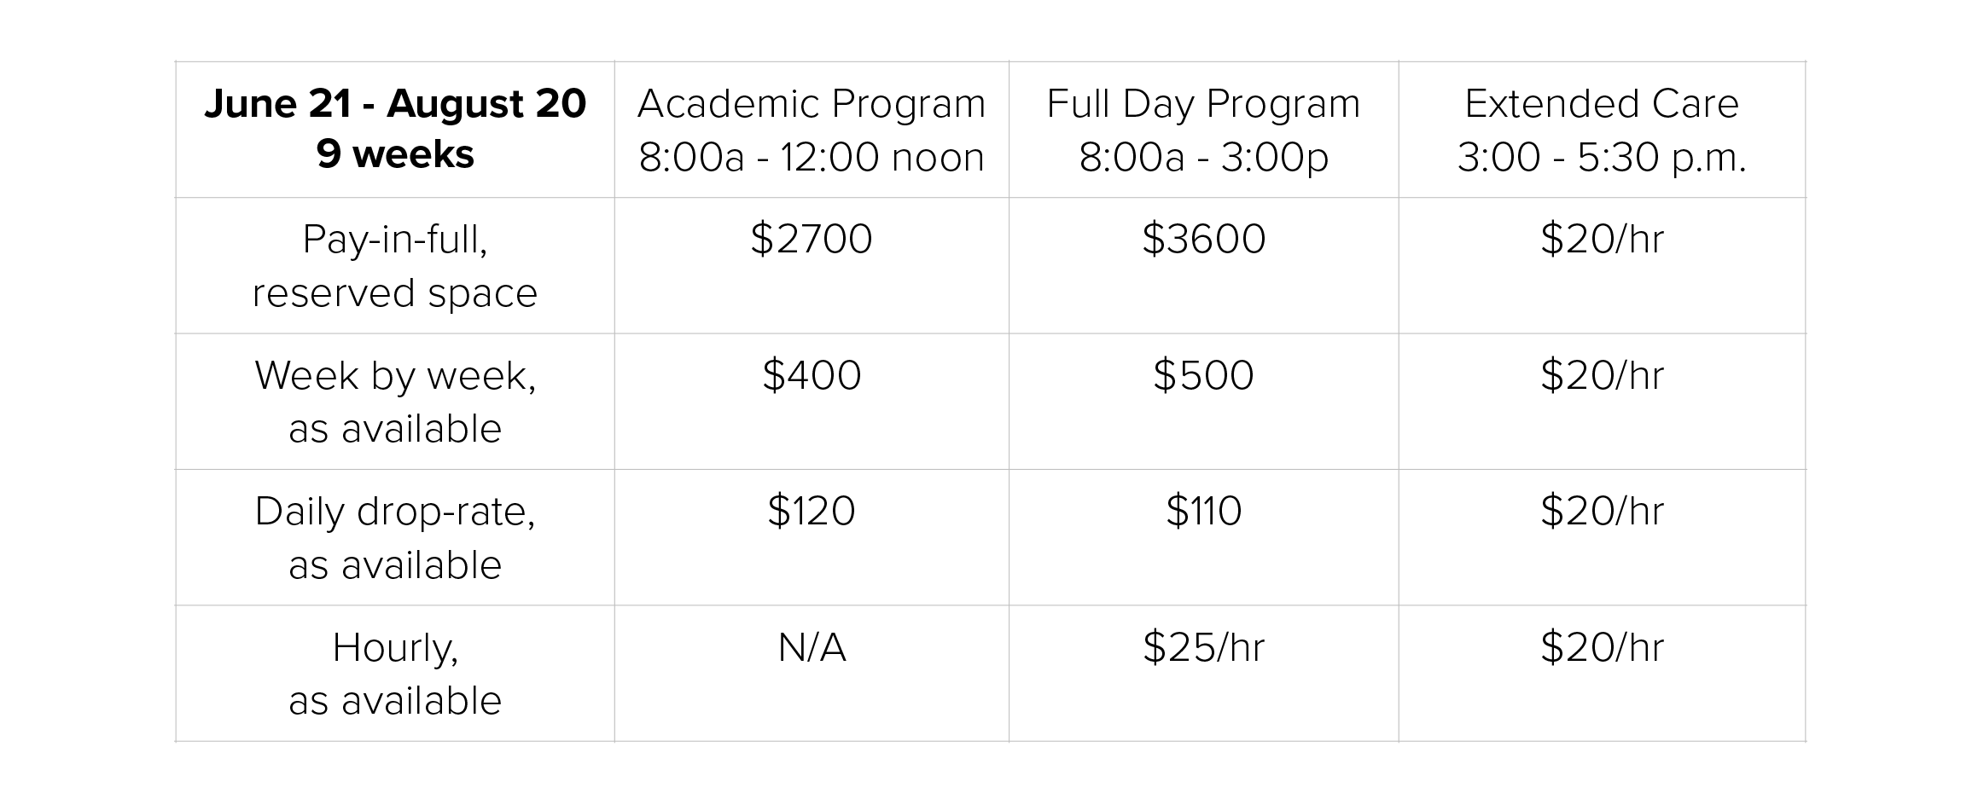Select the $25/hr Full Day hourly rate
Screen dimensions: 1984x793
coord(1203,648)
